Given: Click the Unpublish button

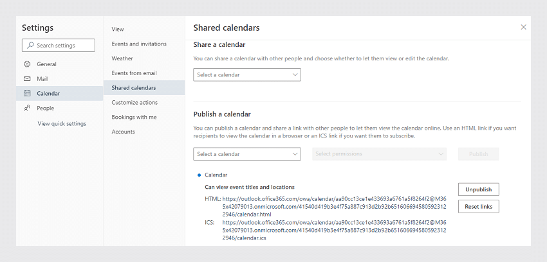Looking at the screenshot, I should [x=478, y=189].
